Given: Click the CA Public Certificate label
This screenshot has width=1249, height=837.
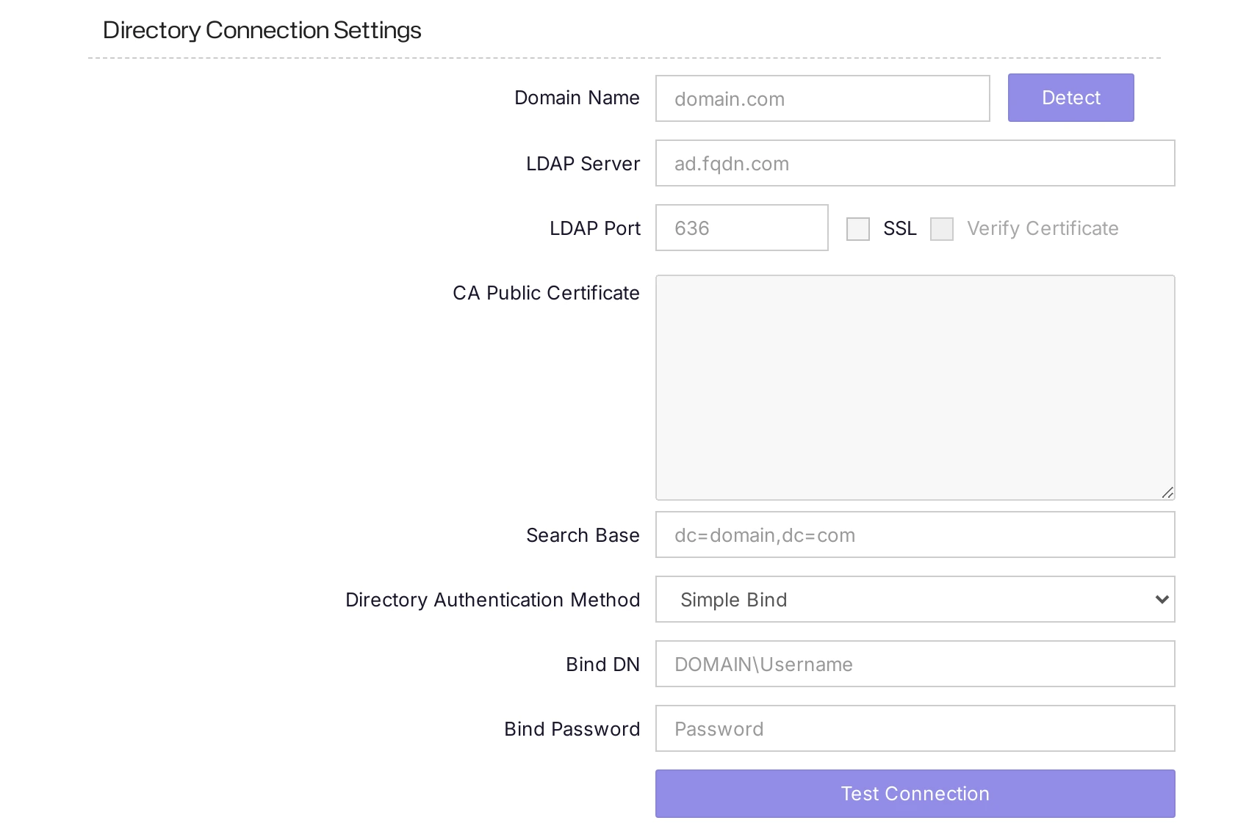Looking at the screenshot, I should [x=546, y=293].
